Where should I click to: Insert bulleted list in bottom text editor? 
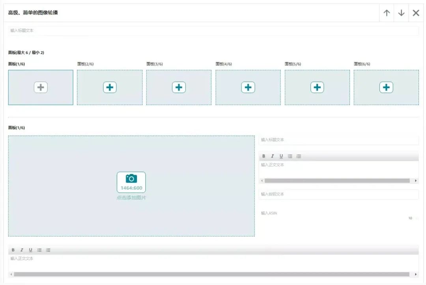pos(39,250)
